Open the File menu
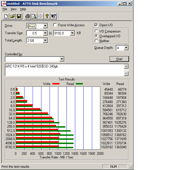173x170 pixels. pos(5,9)
